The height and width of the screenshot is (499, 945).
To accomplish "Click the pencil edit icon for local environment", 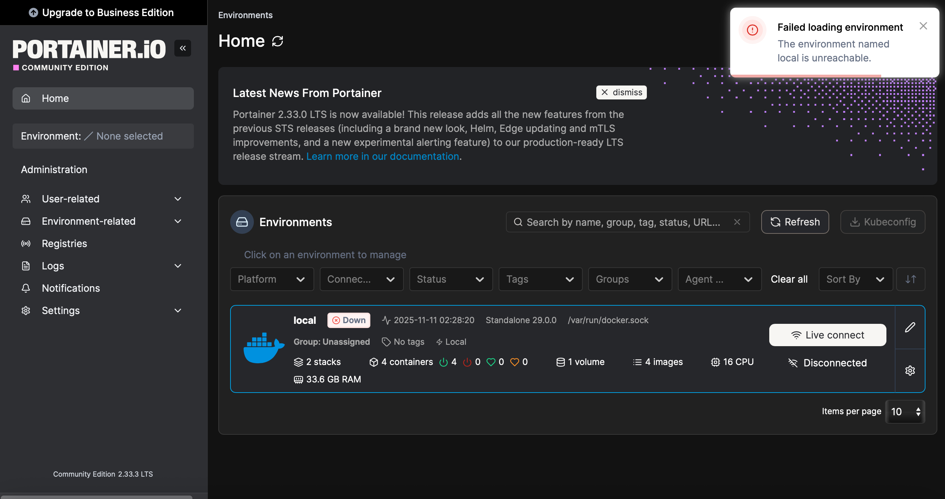I will 910,327.
